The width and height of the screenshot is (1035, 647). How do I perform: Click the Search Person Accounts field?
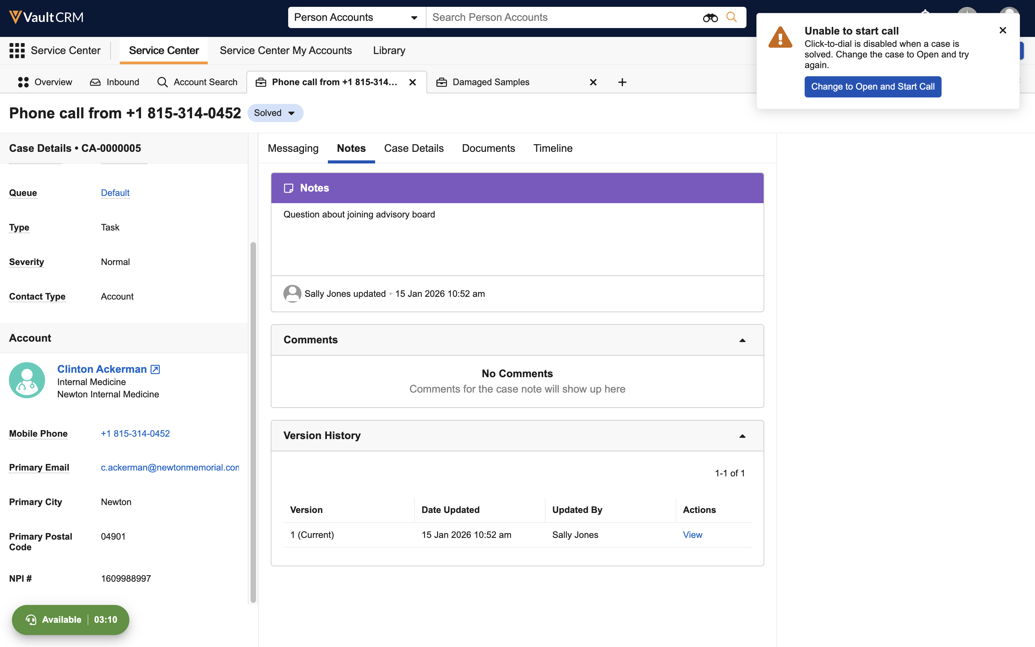[561, 17]
